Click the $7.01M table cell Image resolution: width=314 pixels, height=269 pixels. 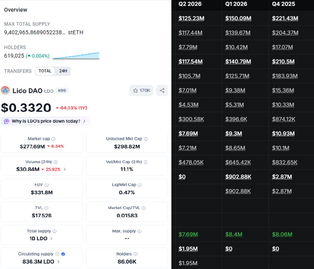(187, 90)
